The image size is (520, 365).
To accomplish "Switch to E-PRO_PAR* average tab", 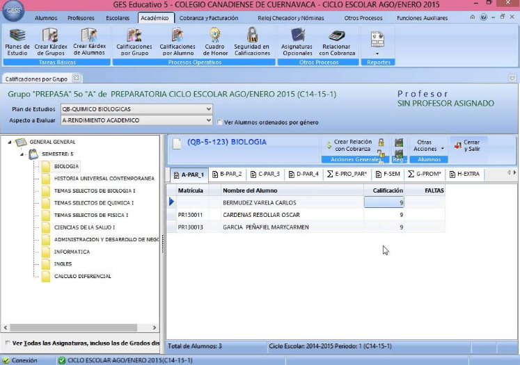I will 347,175.
